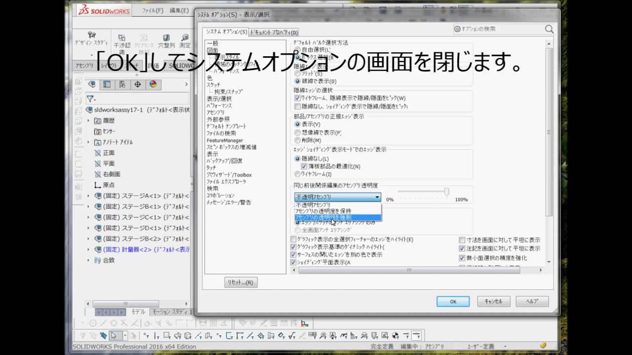632x355 pixels.
Task: Click the ヘルプ button
Action: pyautogui.click(x=532, y=301)
